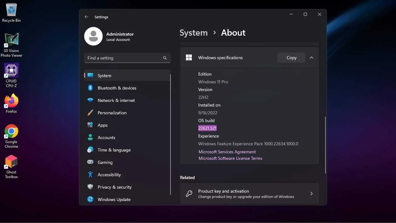Click the About breadcrumb title
Screen dimensions: 396x223
[233, 33]
